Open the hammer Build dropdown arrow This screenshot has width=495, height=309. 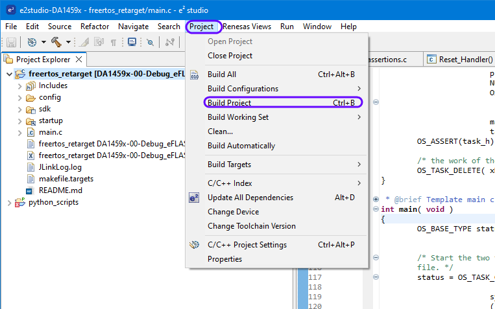pos(68,42)
